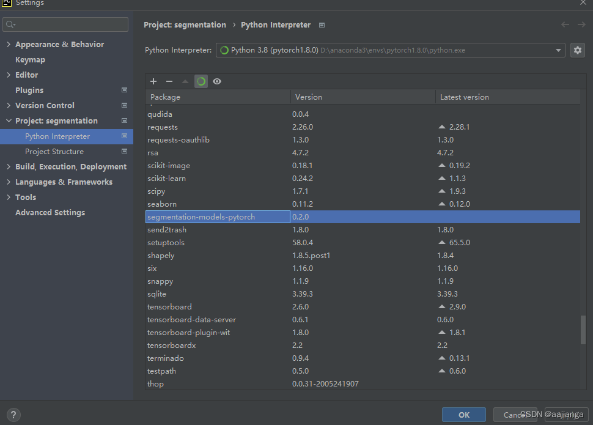This screenshot has width=593, height=425.
Task: Show early releases with the eye toggle
Action: pyautogui.click(x=217, y=81)
